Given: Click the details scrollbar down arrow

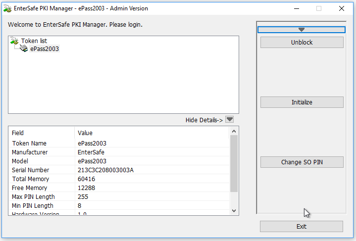Looking at the screenshot, I should point(234,211).
